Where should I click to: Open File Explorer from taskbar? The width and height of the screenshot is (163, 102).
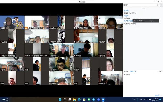[x=74, y=100]
